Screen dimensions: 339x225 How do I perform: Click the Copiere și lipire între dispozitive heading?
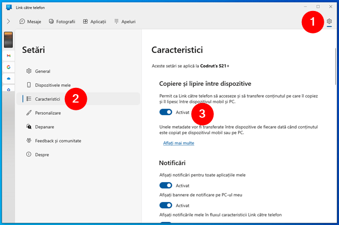tap(205, 84)
